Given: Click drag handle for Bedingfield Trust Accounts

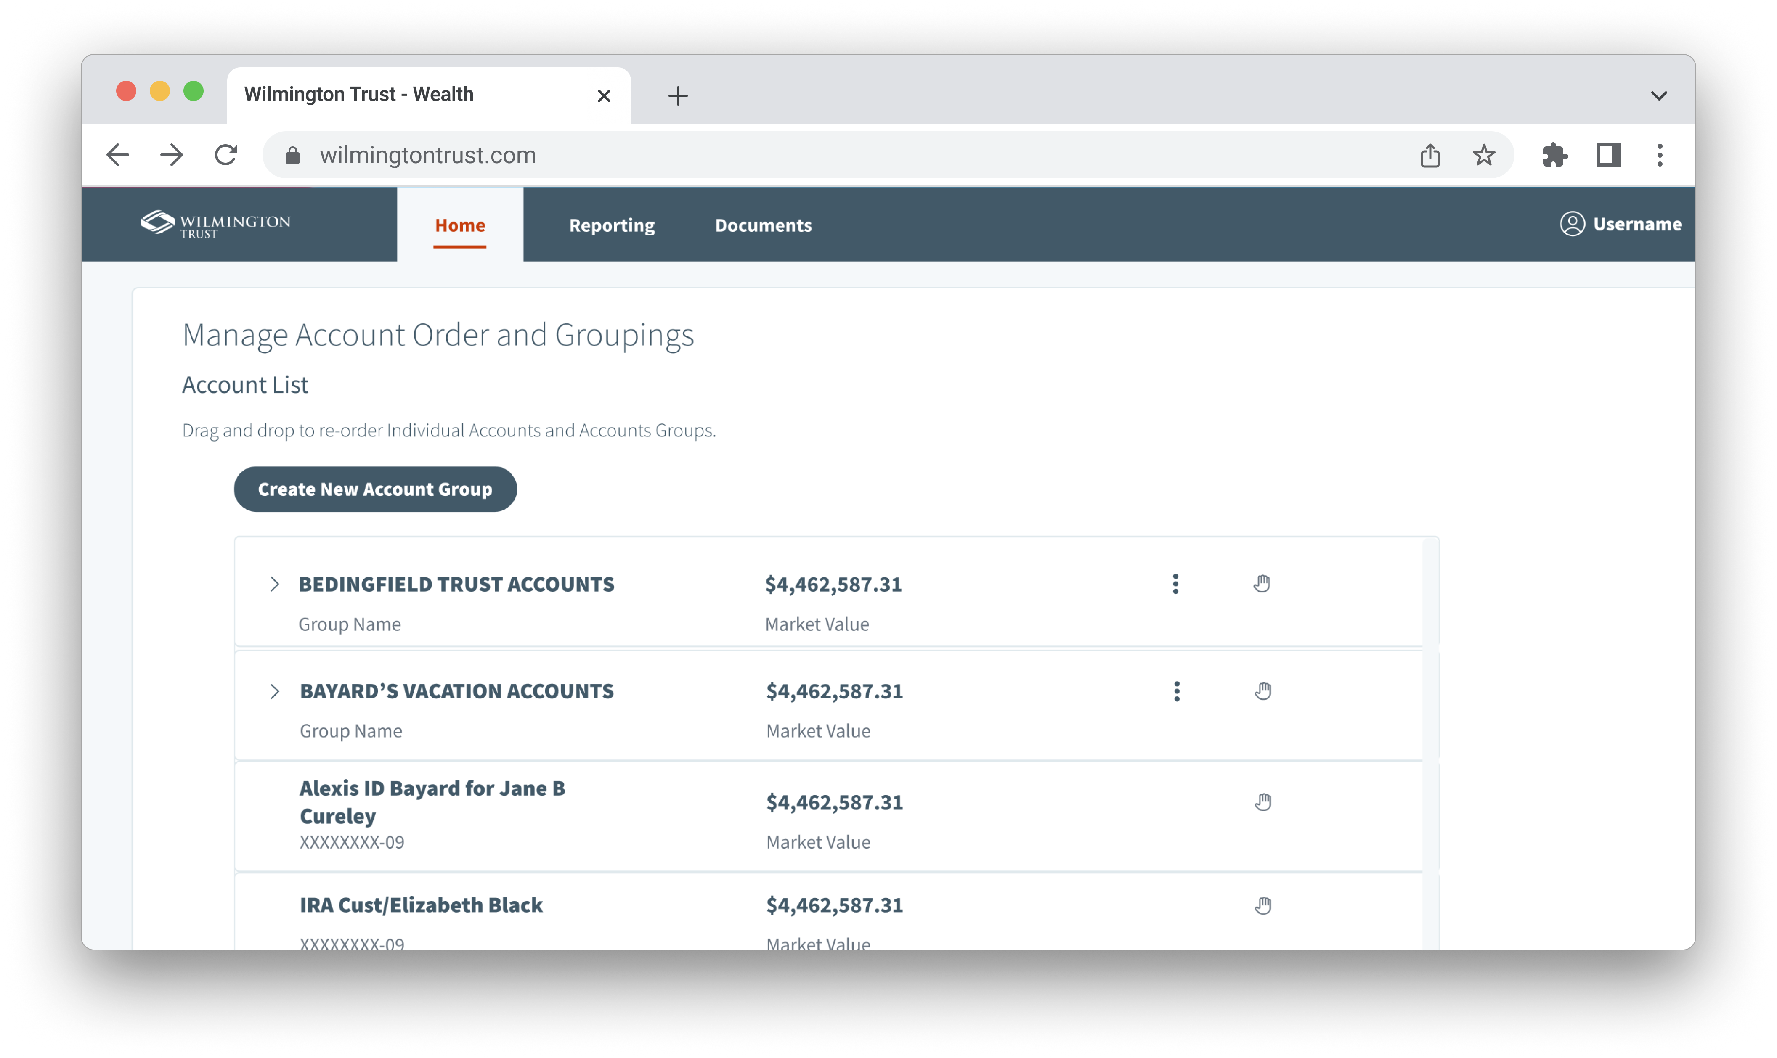Looking at the screenshot, I should pos(1262,583).
